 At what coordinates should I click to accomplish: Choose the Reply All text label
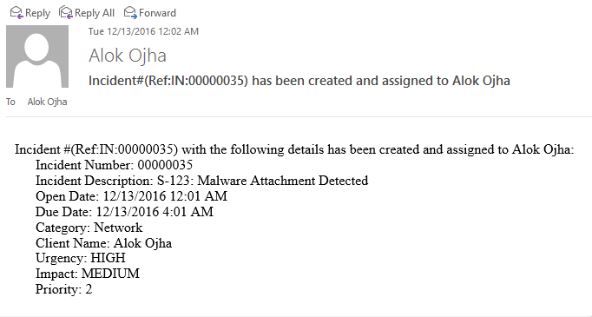95,13
